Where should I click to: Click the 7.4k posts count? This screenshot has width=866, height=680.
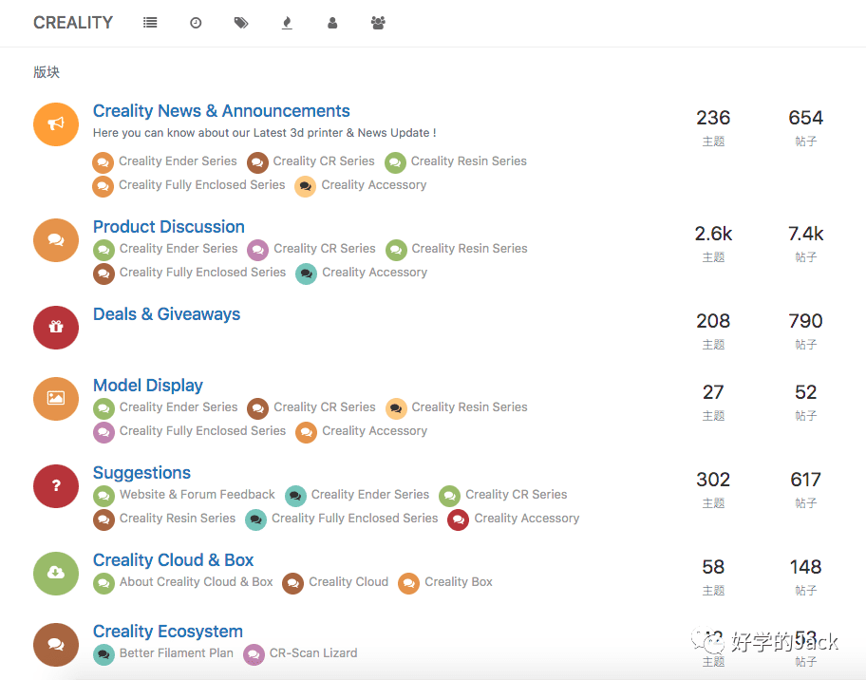point(805,234)
